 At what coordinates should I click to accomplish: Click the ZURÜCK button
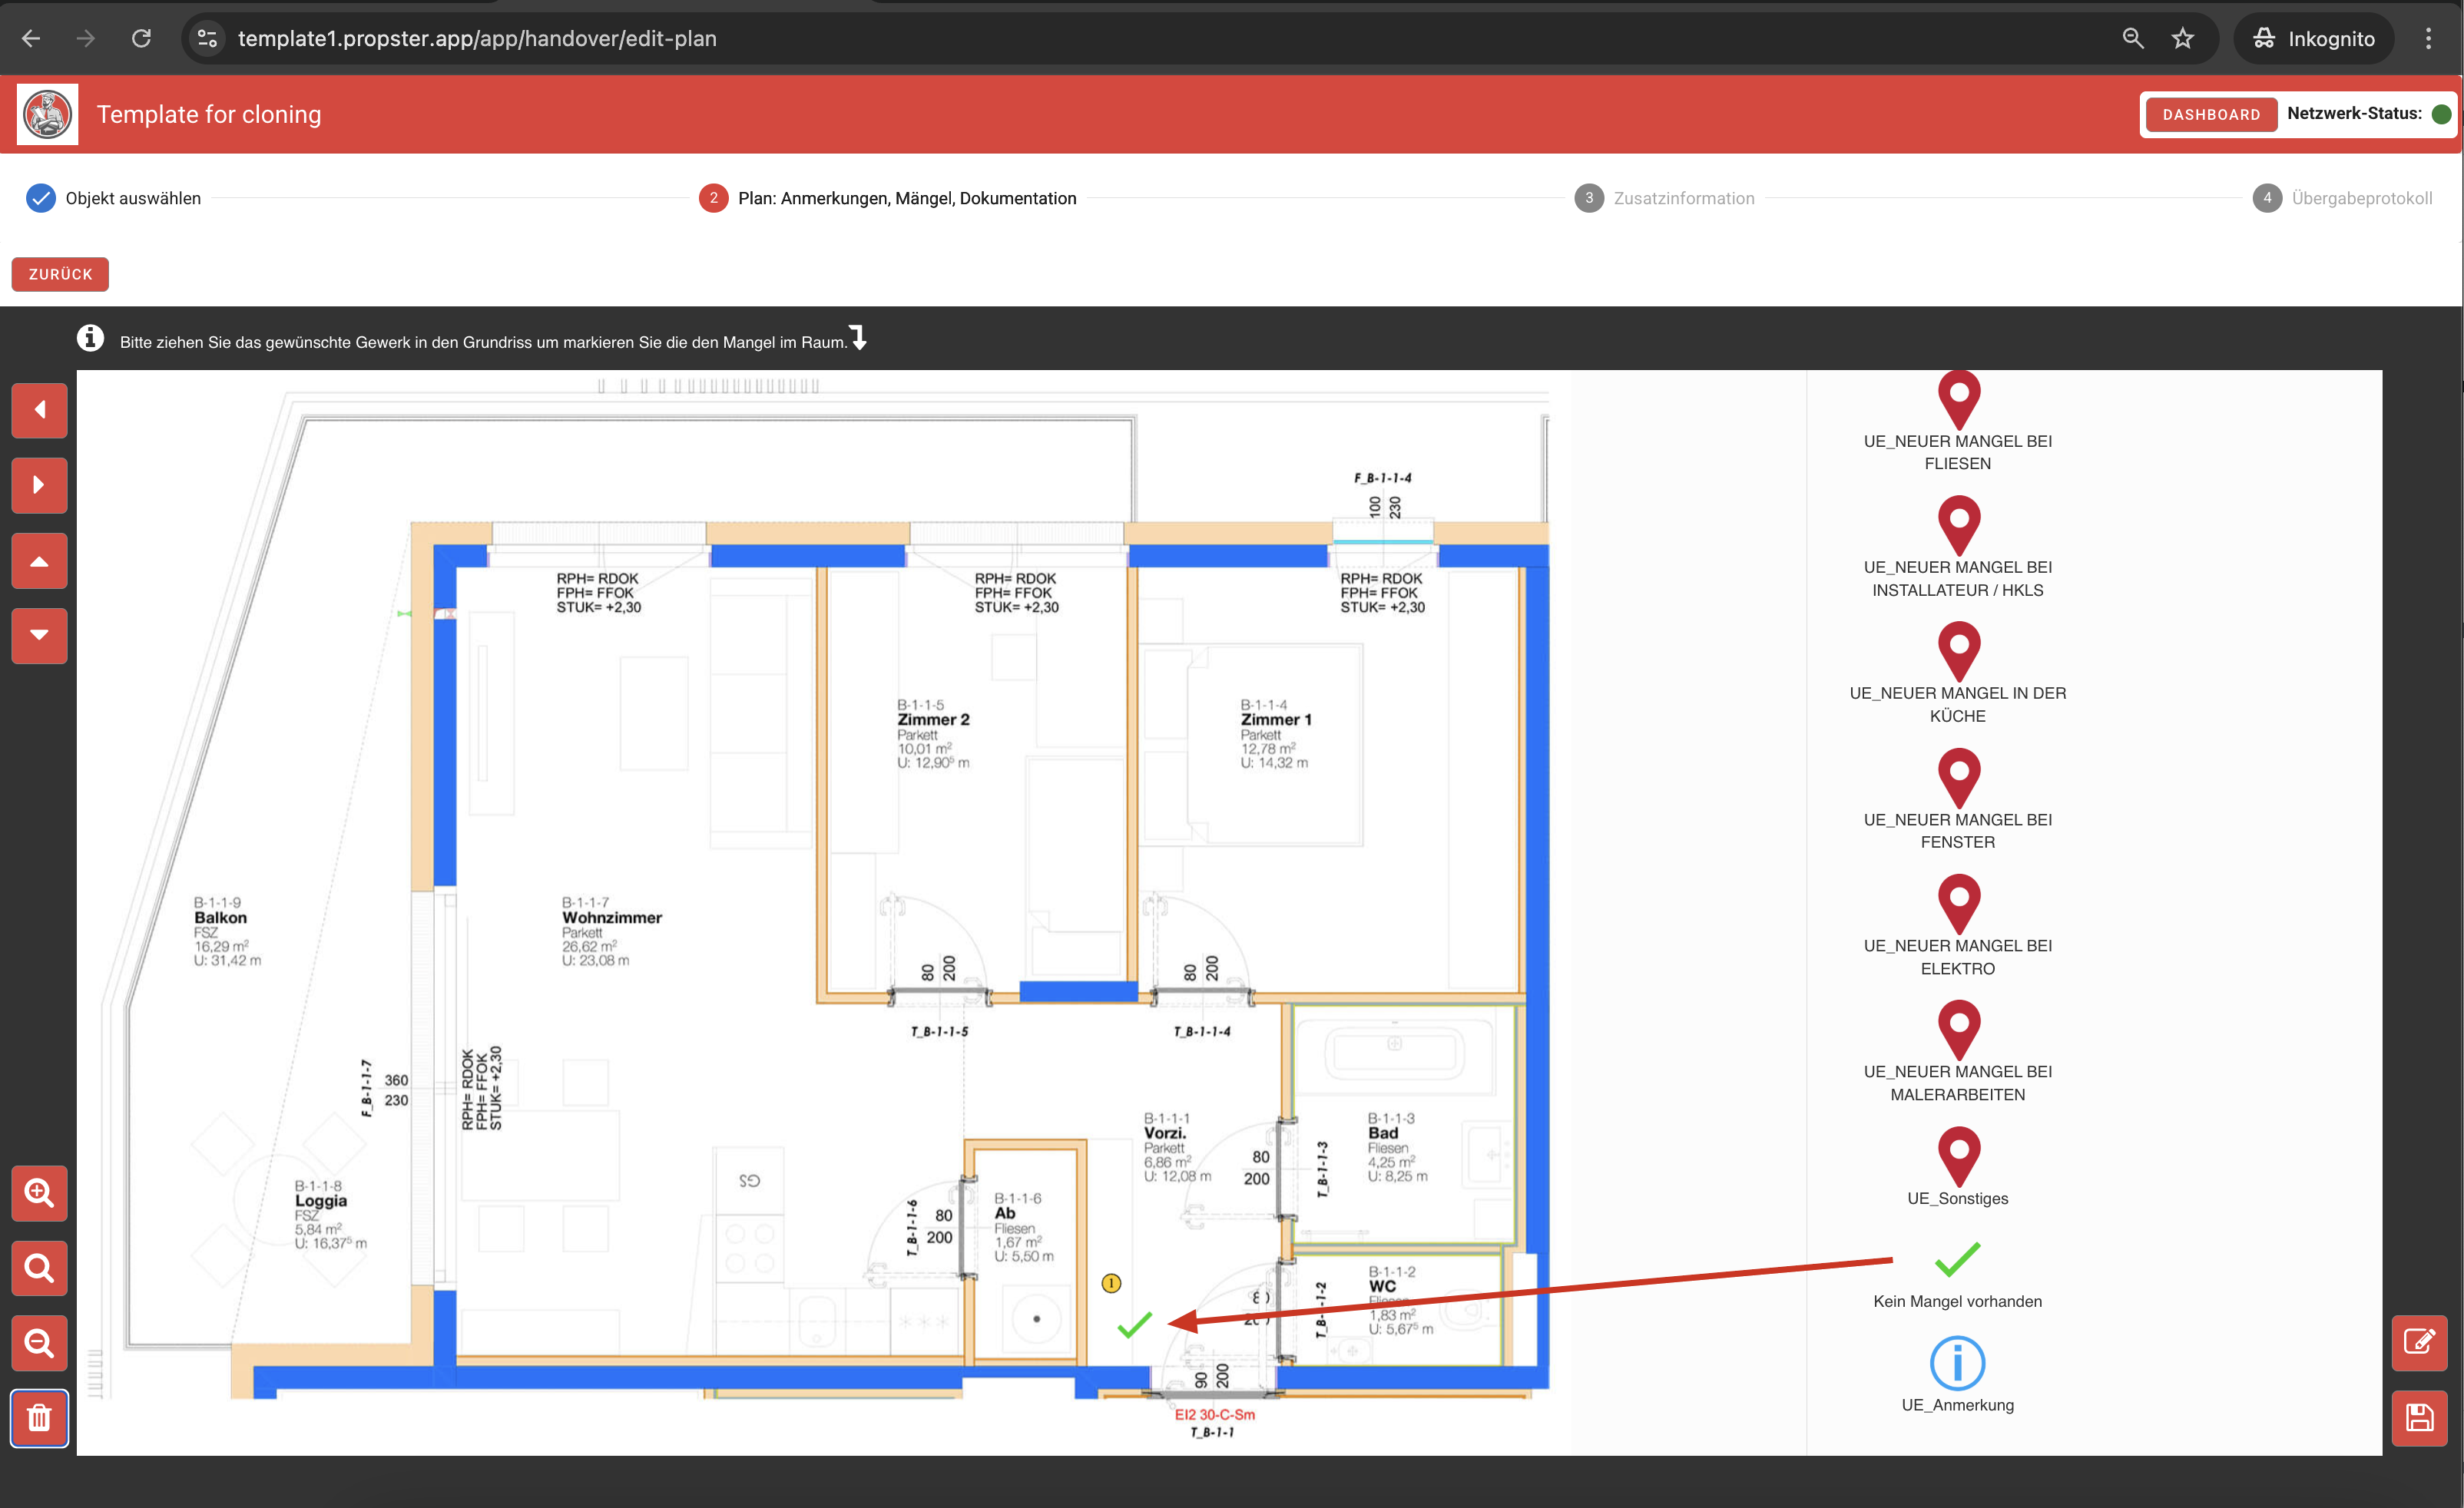(60, 274)
